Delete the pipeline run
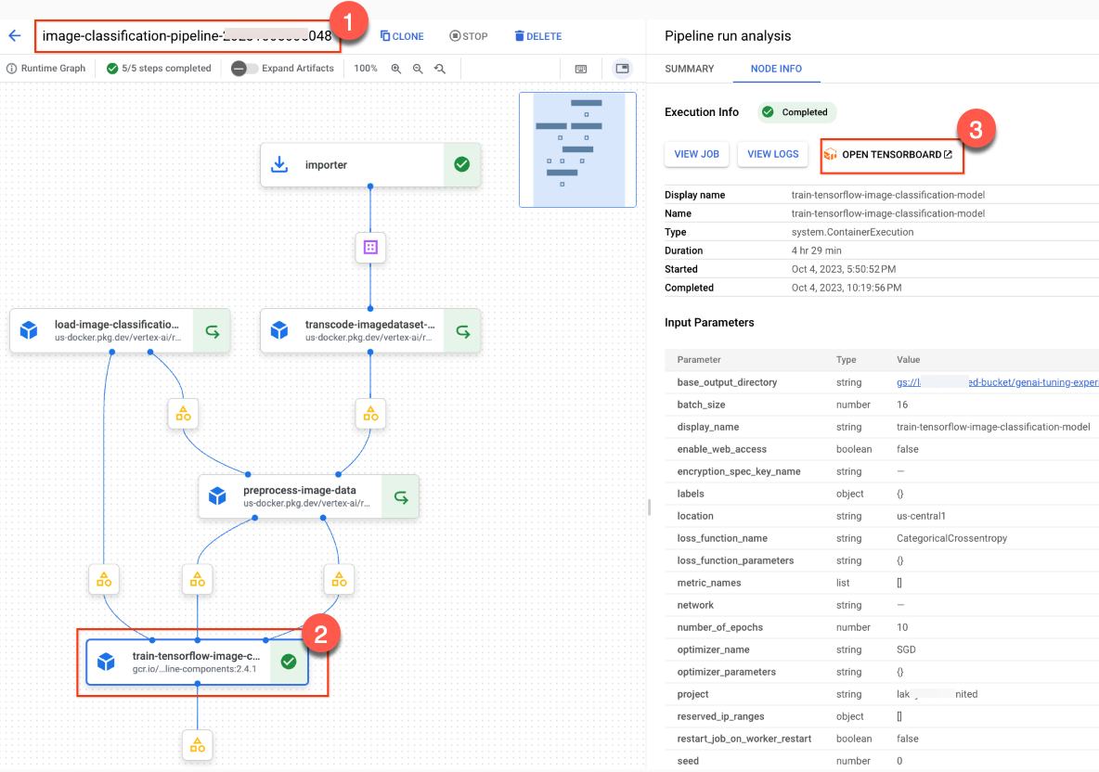1099x772 pixels. pyautogui.click(x=537, y=36)
